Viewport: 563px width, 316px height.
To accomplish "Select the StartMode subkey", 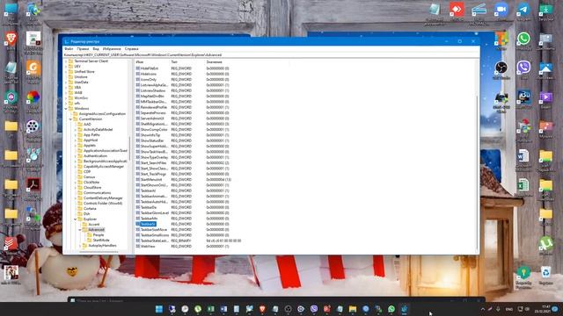I will tap(101, 240).
